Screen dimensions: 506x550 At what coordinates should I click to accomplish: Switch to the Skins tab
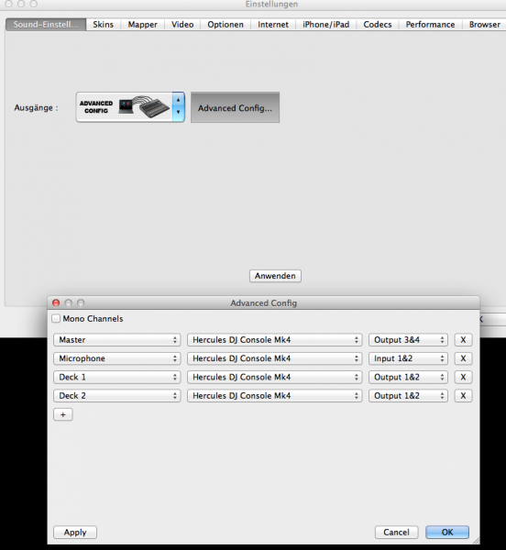pyautogui.click(x=103, y=25)
